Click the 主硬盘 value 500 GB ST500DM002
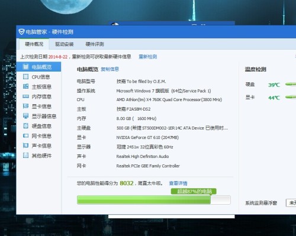296x236 pixels. point(172,128)
